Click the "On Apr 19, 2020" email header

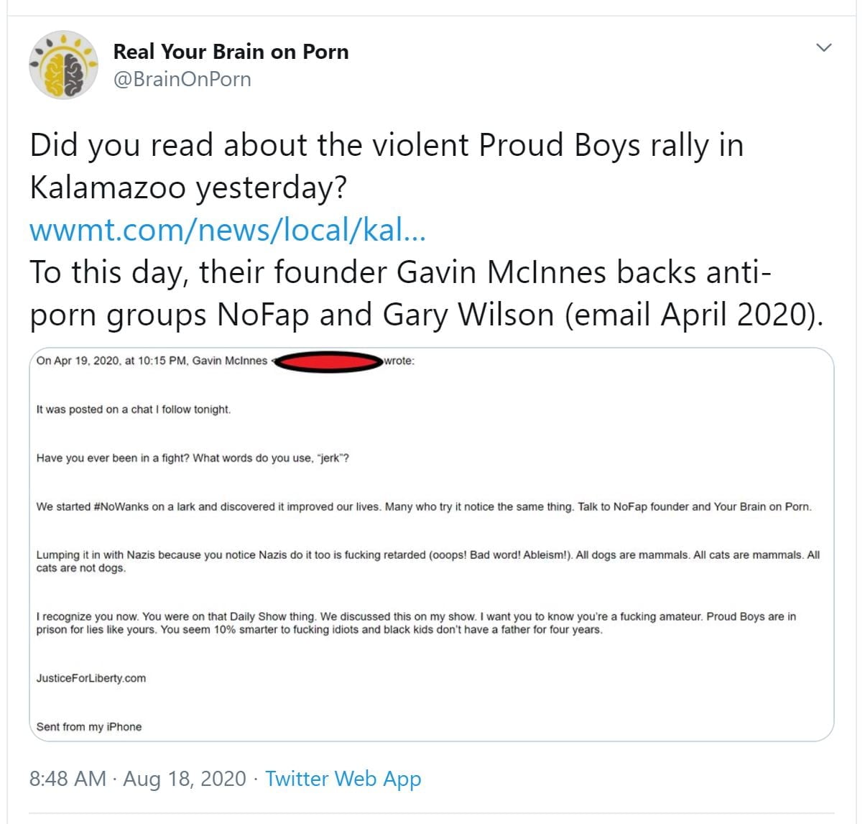point(152,361)
